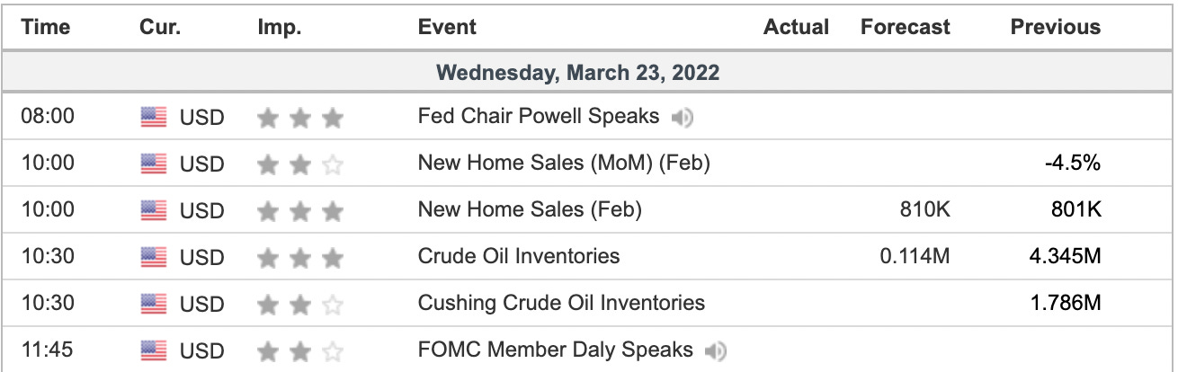Click the importance stars for Fed Chair Powell Speaks
This screenshot has height=372, width=1178.
coord(300,118)
